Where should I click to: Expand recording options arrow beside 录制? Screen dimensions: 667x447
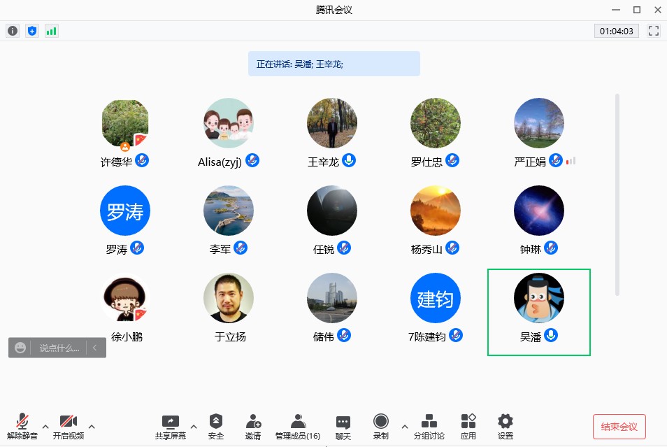click(x=404, y=426)
